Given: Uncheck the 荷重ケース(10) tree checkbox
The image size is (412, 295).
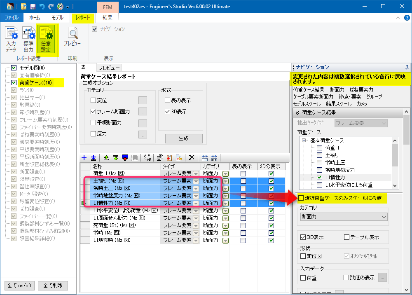Looking at the screenshot, I should coord(14,83).
